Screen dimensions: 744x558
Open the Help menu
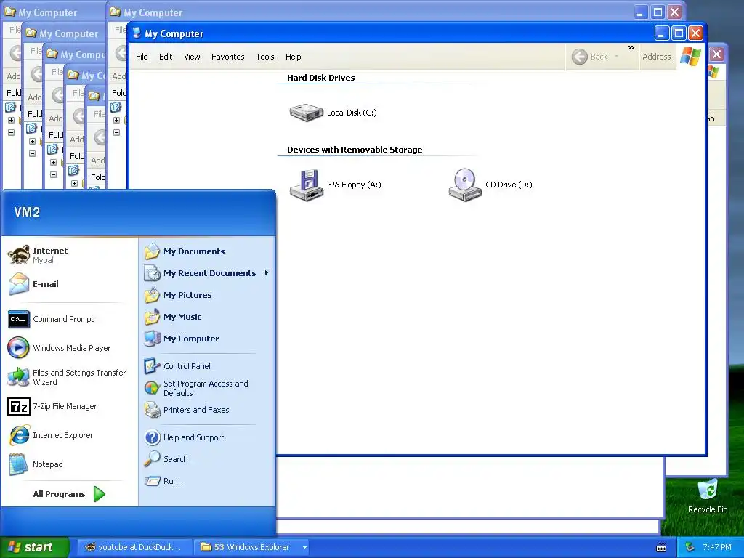(294, 57)
